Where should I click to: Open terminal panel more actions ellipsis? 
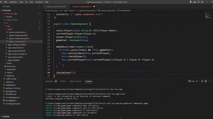point(210,81)
